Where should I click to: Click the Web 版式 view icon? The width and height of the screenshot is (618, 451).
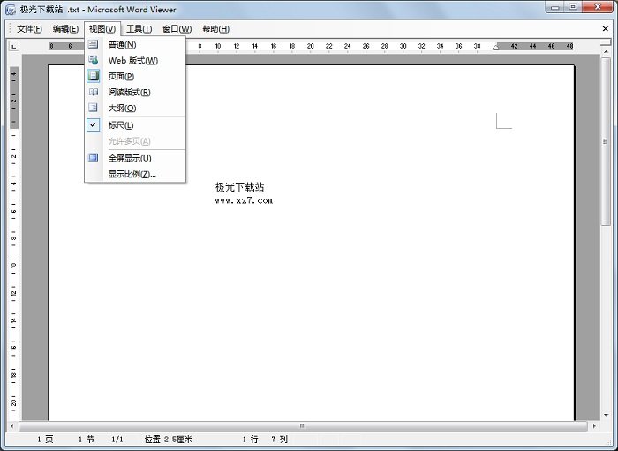click(x=94, y=60)
